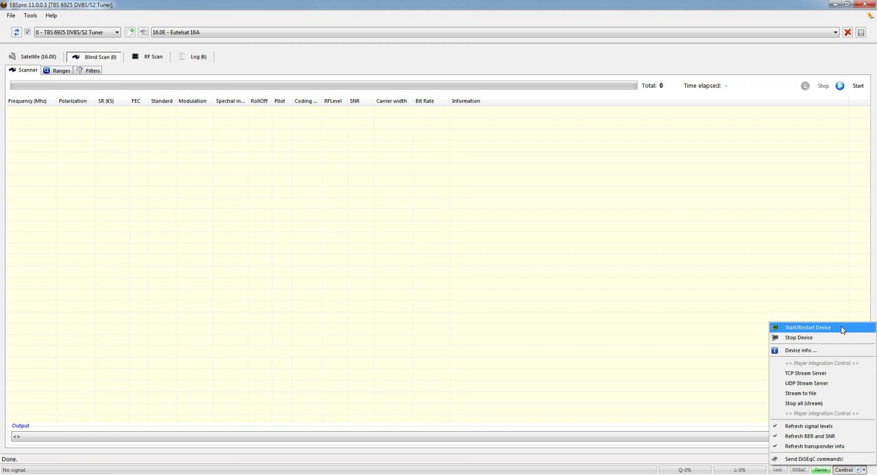Click the Control dropdown arrow in status bar
877x475 pixels.
[x=864, y=470]
